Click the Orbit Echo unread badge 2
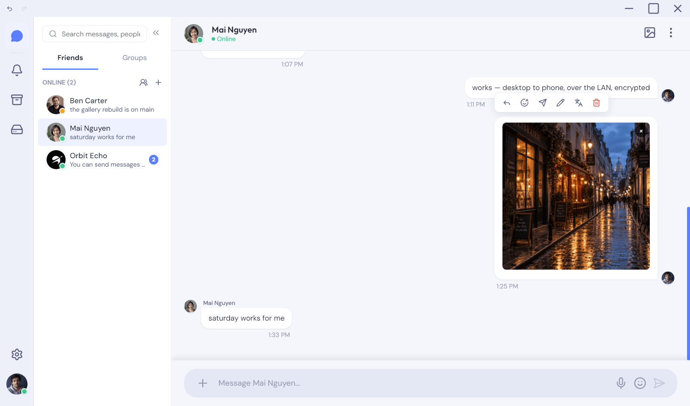The image size is (690, 406). pyautogui.click(x=154, y=160)
